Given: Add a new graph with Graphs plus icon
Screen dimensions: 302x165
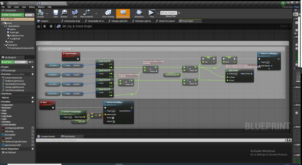Looking at the screenshot, I should click(x=33, y=67).
